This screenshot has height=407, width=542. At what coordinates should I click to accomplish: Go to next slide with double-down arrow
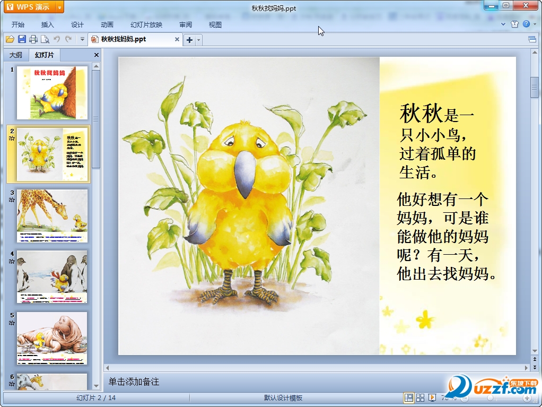pos(535,367)
